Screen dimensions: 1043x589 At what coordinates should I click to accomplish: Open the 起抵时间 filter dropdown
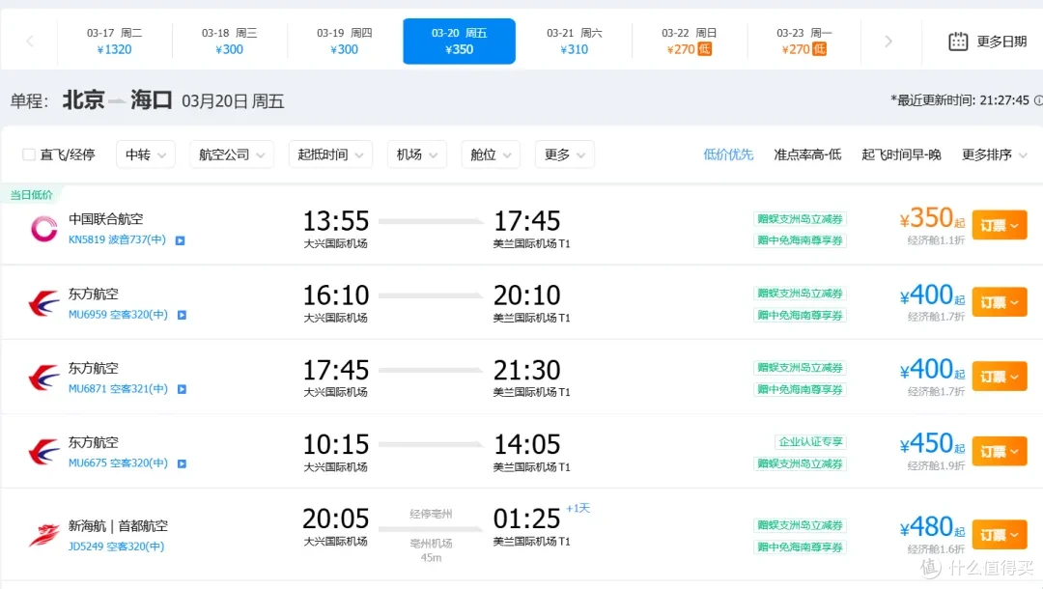coord(330,154)
